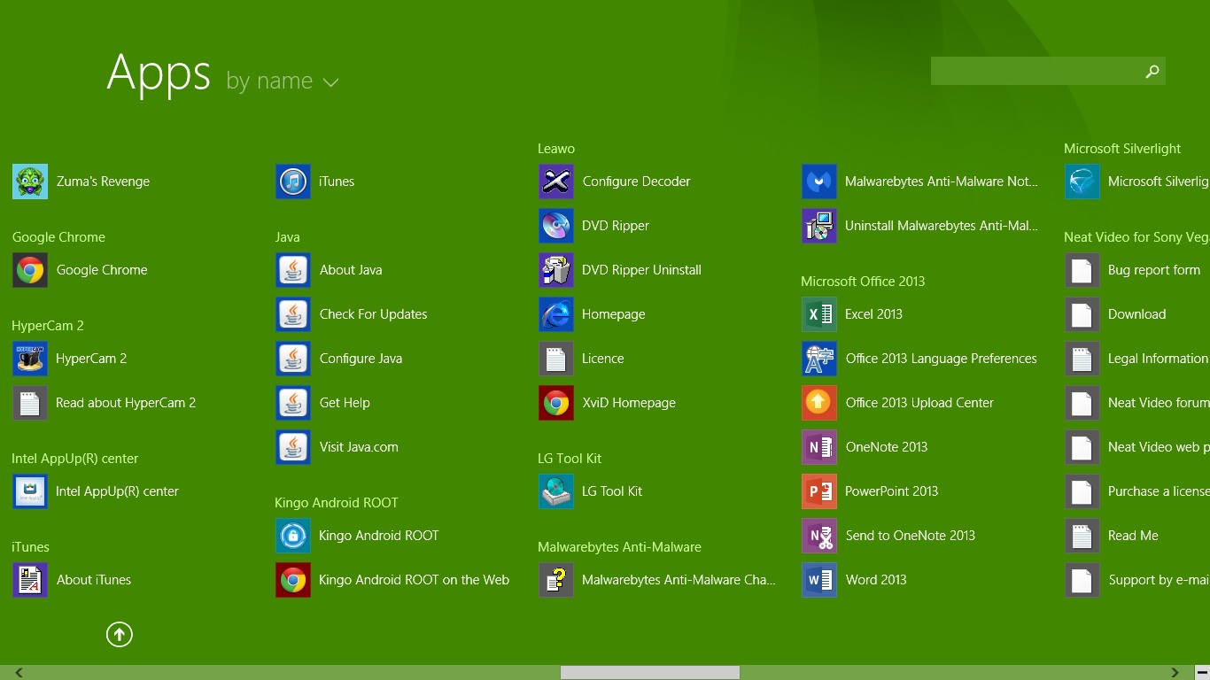This screenshot has width=1210, height=680.
Task: Open the Support by e-mail icon
Action: (1082, 580)
